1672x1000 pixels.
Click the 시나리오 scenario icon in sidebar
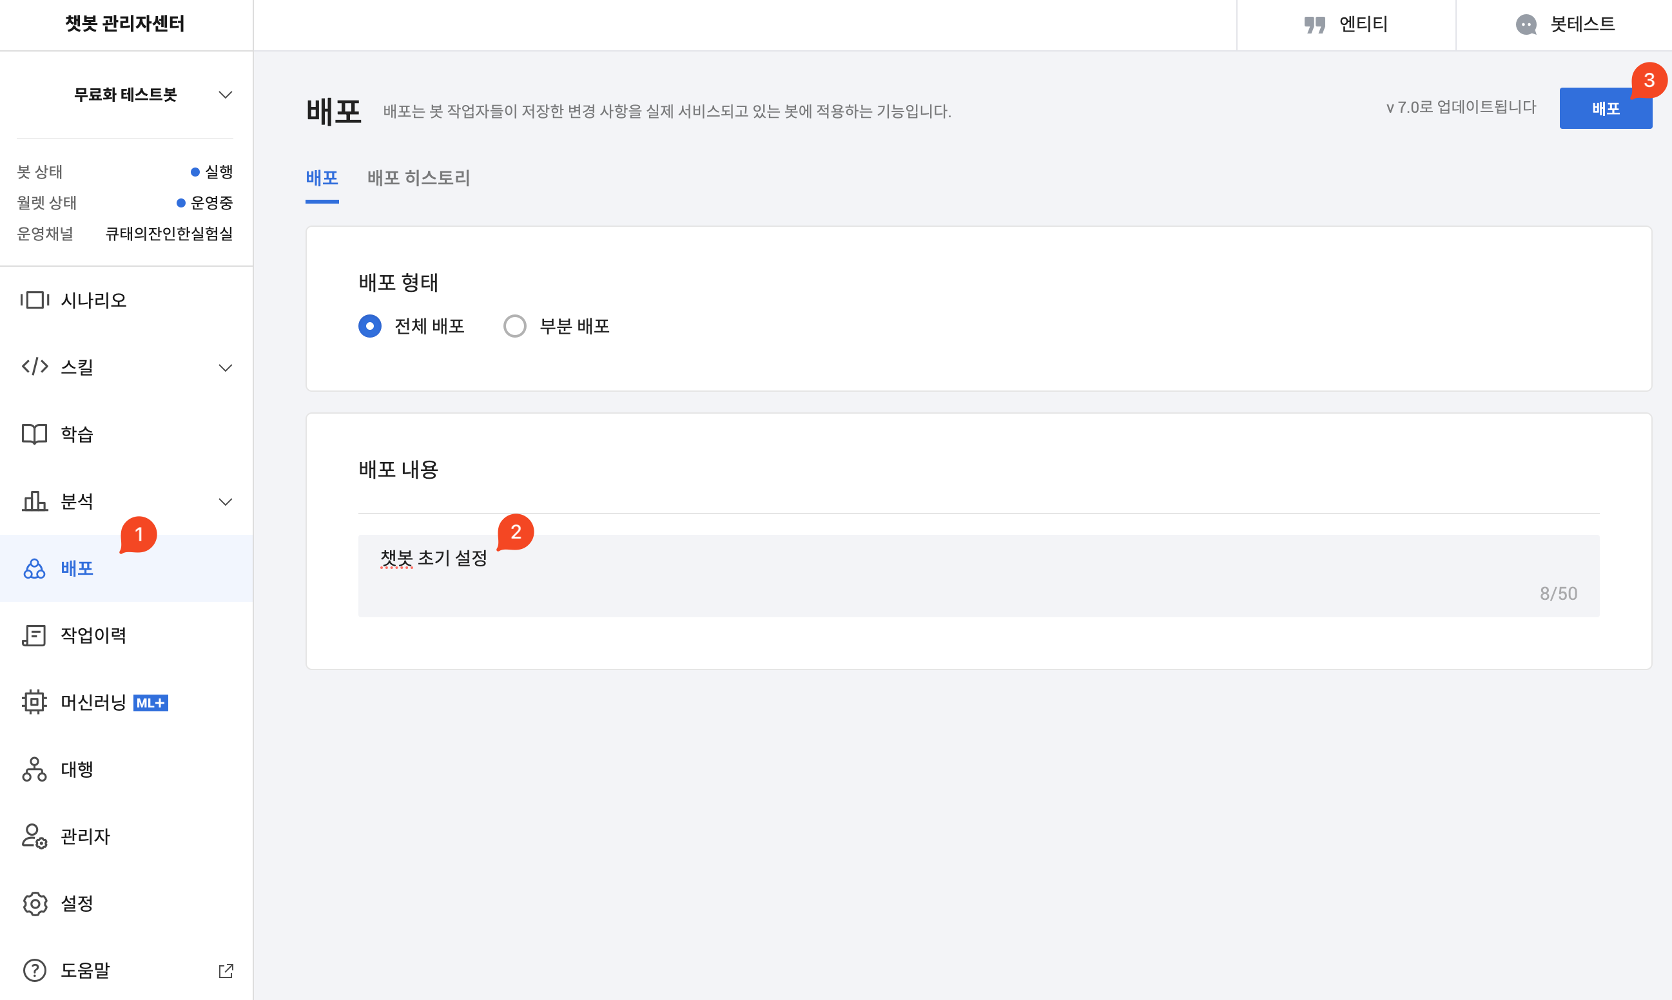(34, 300)
